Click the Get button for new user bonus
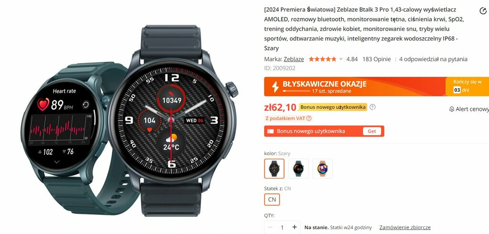 pos(372,131)
